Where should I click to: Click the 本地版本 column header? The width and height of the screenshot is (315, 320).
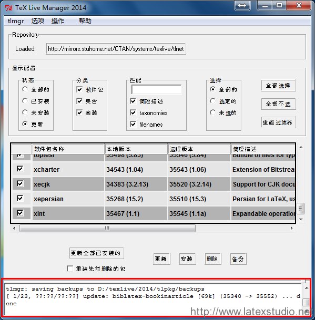(136, 149)
